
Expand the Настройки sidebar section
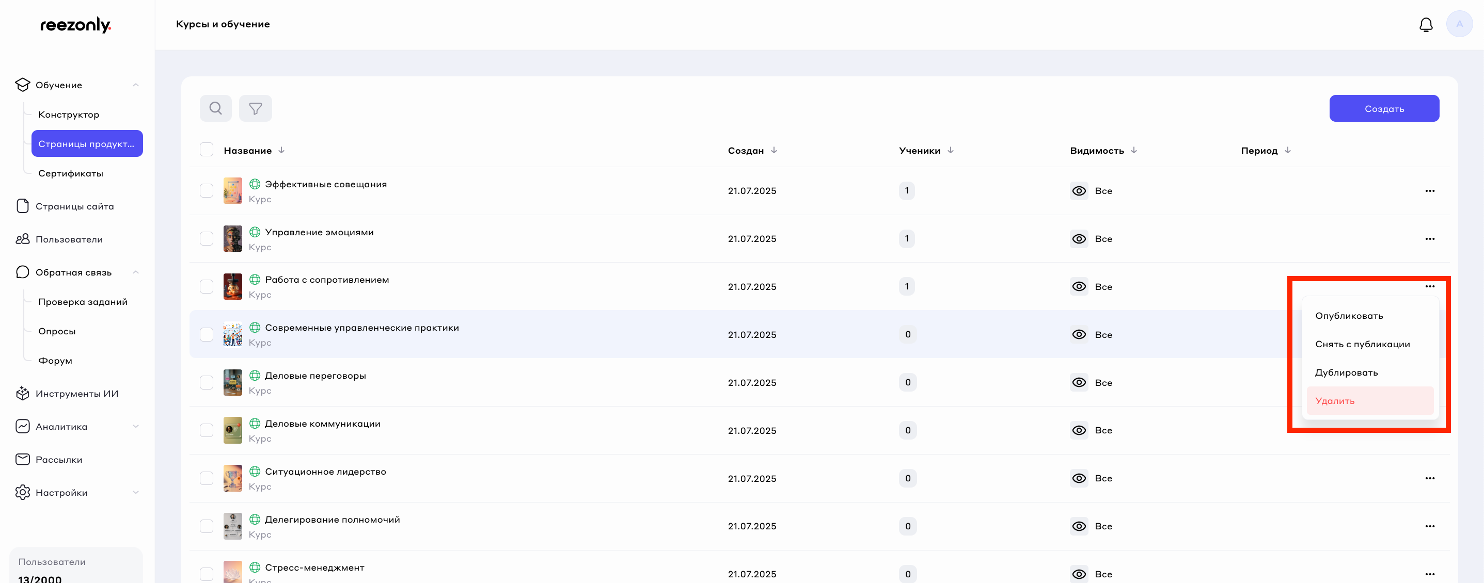pos(136,493)
